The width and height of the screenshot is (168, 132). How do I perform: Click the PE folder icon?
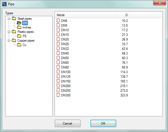point(19,36)
